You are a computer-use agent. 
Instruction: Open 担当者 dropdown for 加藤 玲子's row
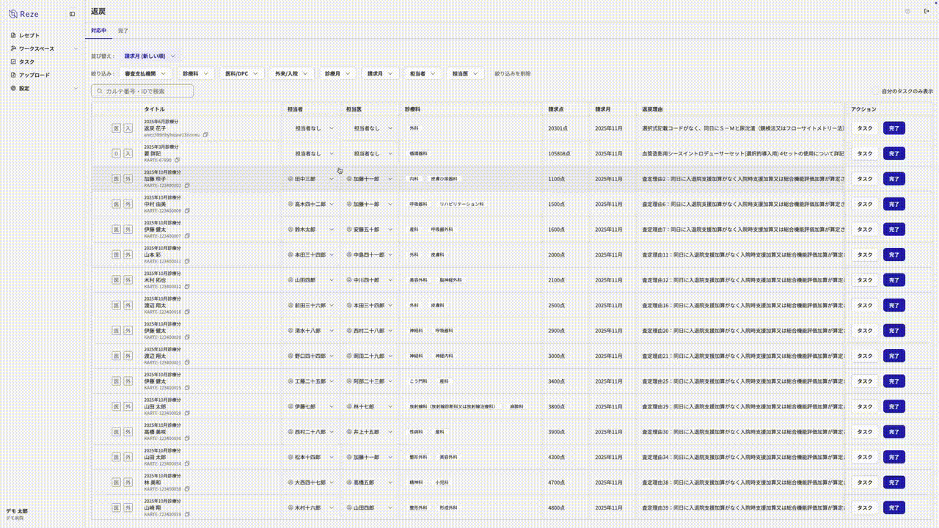313,179
